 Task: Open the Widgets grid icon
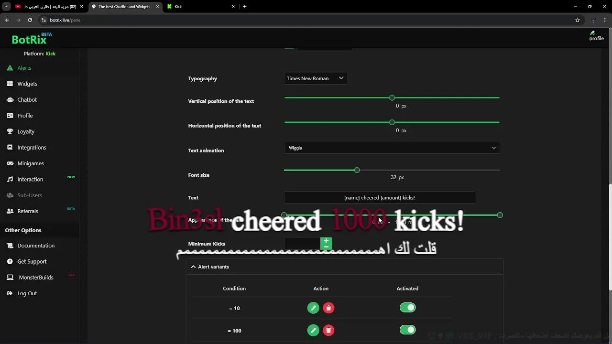click(x=10, y=84)
